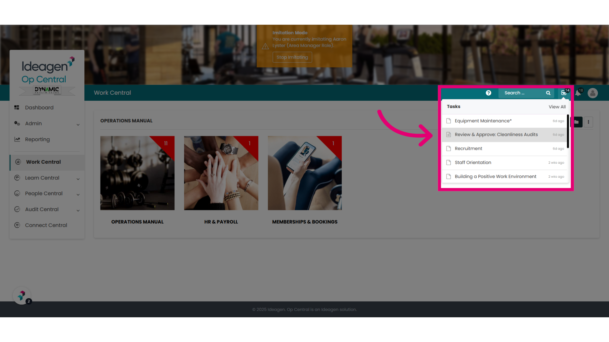Click the search magnifier icon

pyautogui.click(x=548, y=93)
